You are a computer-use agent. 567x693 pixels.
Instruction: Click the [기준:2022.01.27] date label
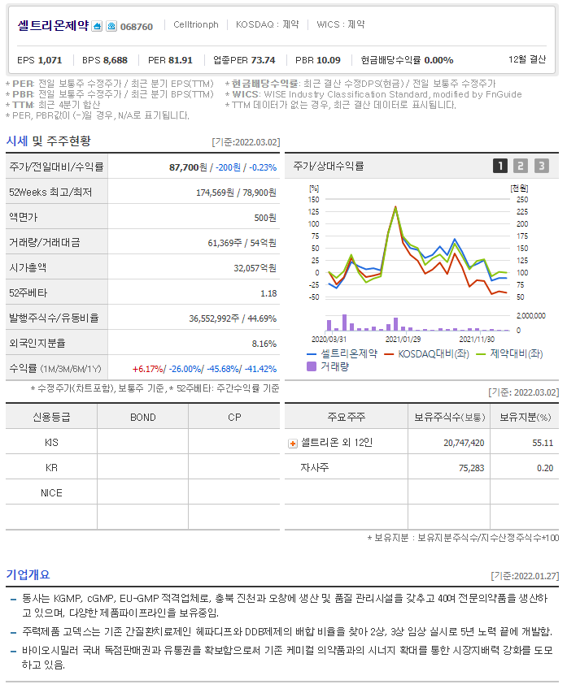point(525,576)
